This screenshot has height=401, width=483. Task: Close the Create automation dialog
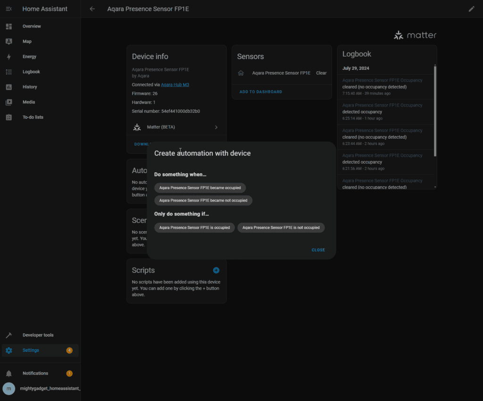[x=318, y=250]
